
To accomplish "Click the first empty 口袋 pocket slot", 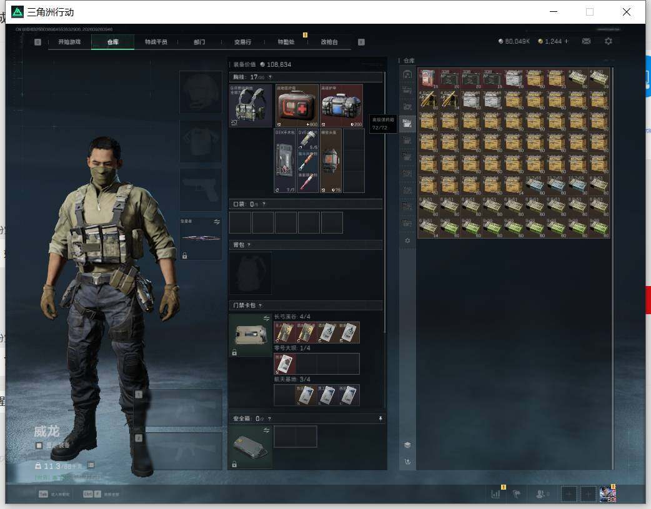I will point(240,222).
